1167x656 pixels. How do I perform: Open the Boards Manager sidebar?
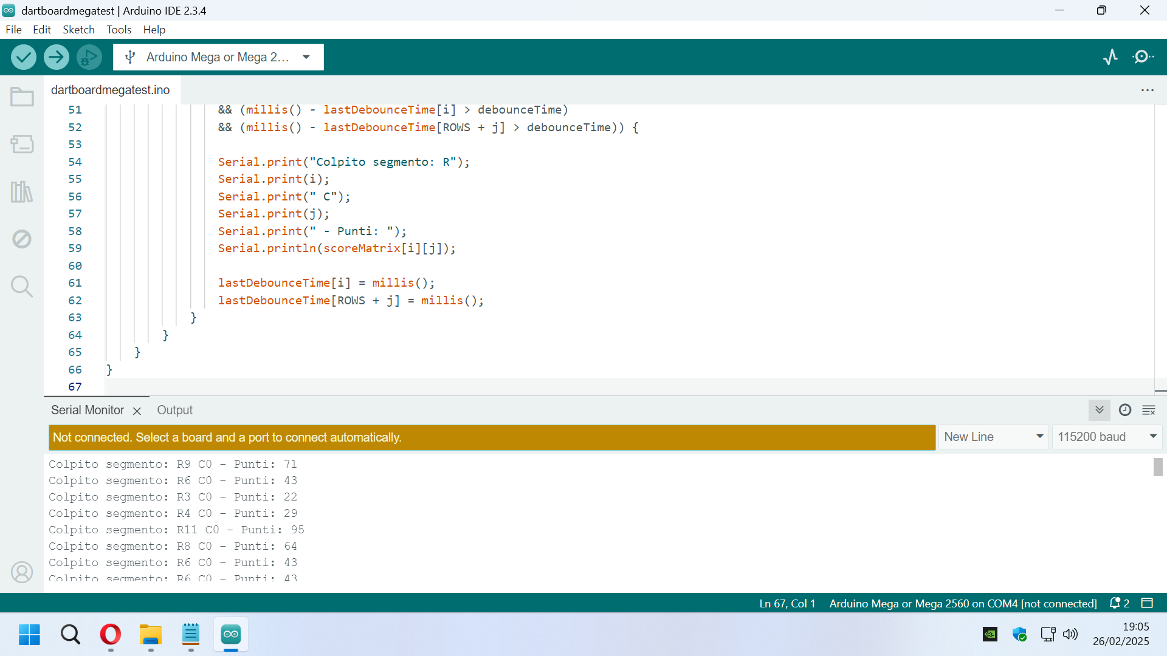point(22,144)
